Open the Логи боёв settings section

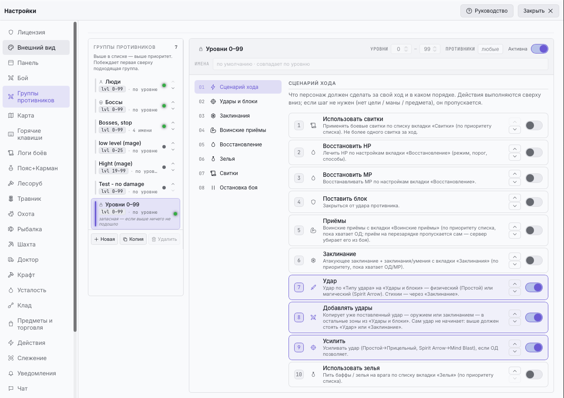tap(36, 153)
